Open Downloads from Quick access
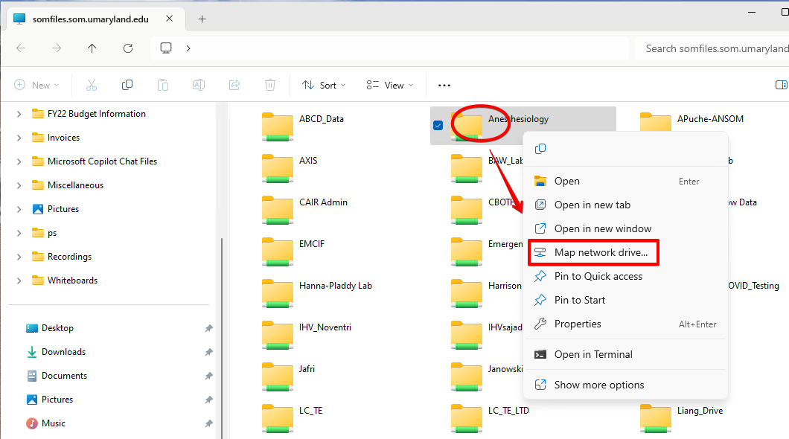 click(63, 352)
